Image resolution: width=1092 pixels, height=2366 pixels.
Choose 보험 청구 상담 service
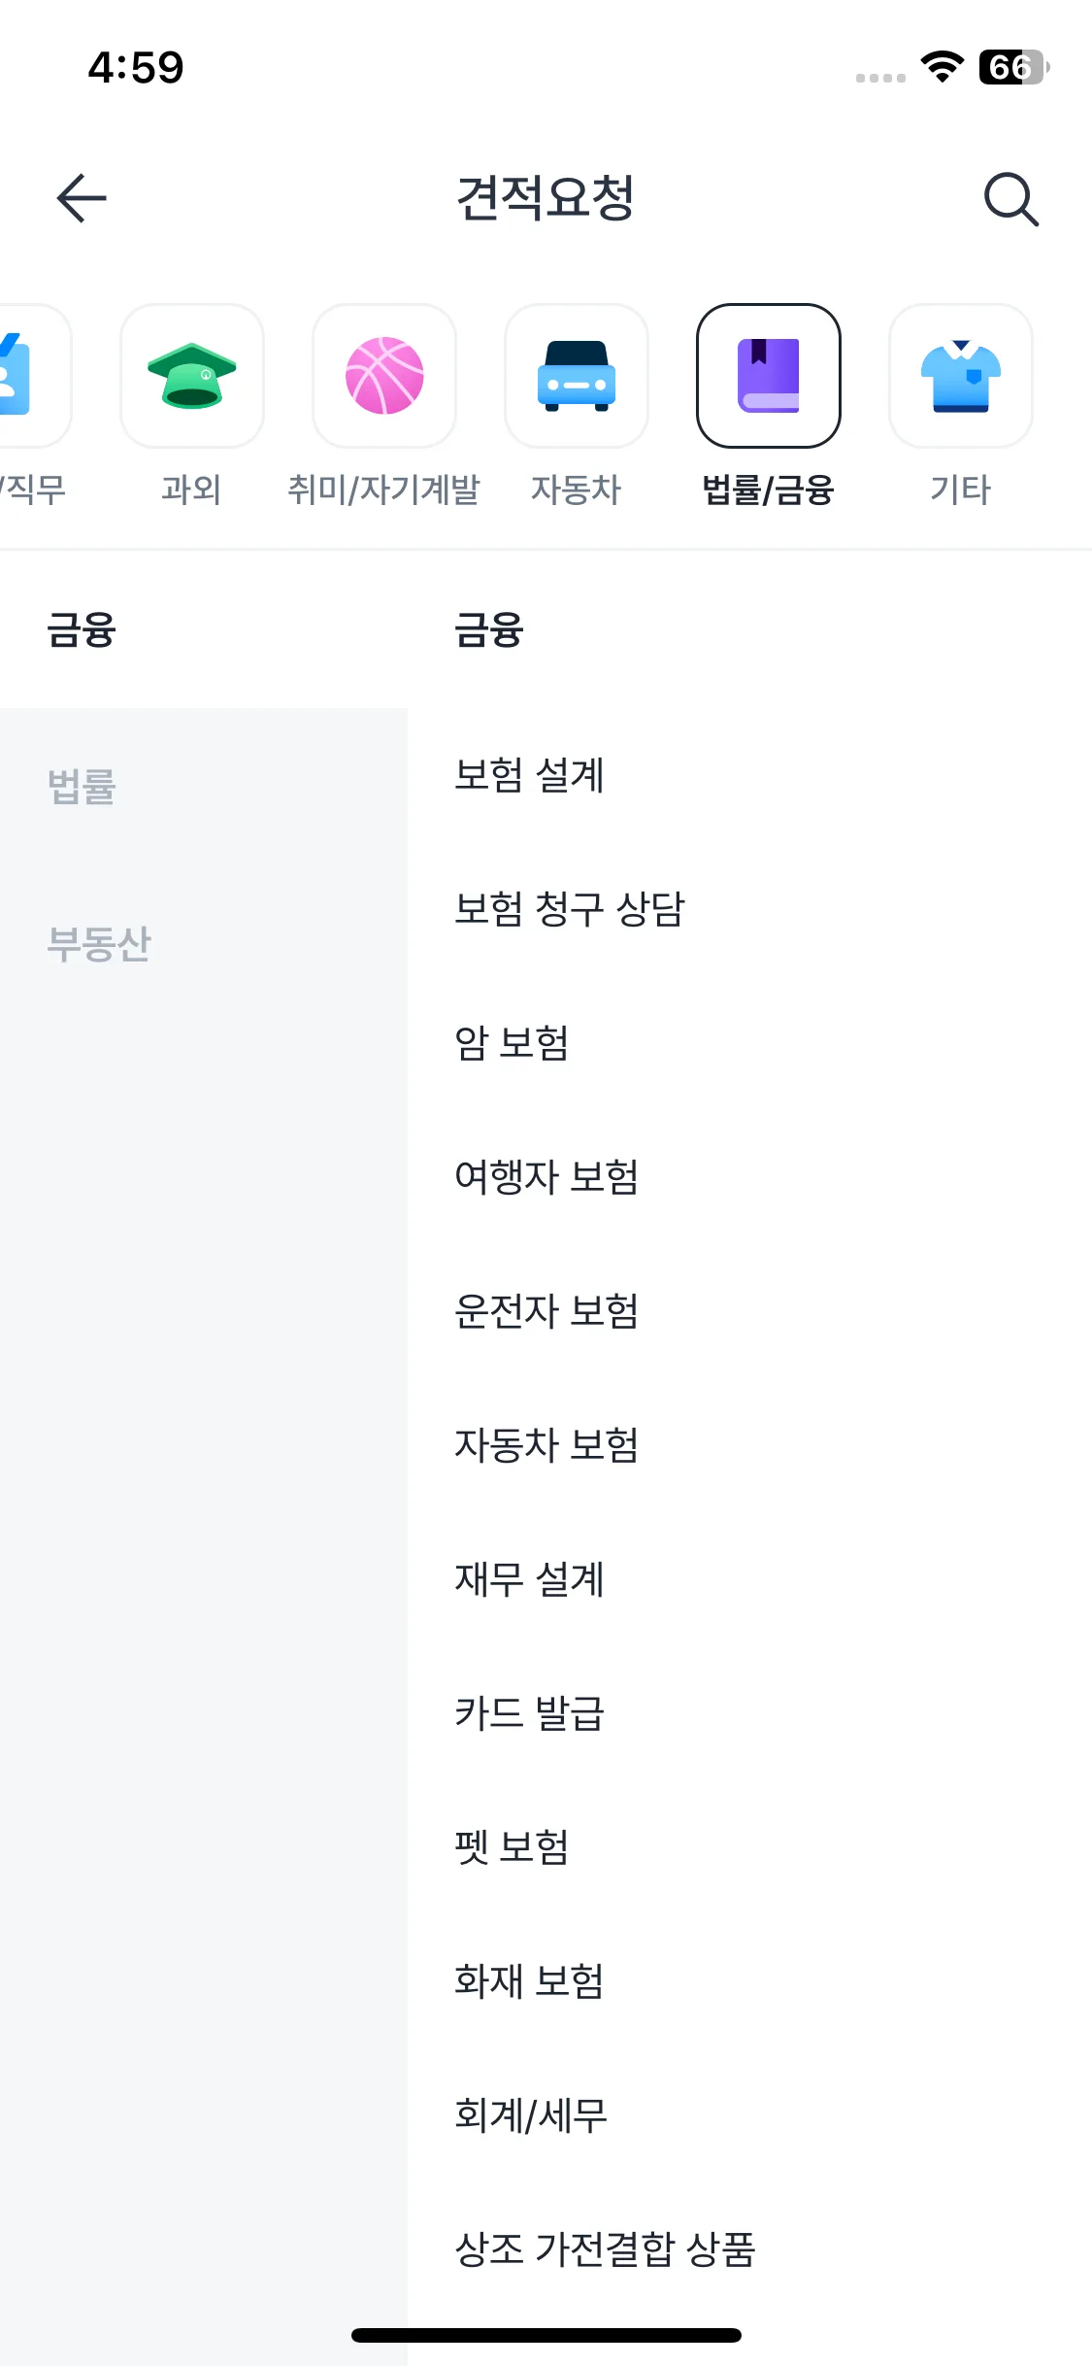click(570, 909)
